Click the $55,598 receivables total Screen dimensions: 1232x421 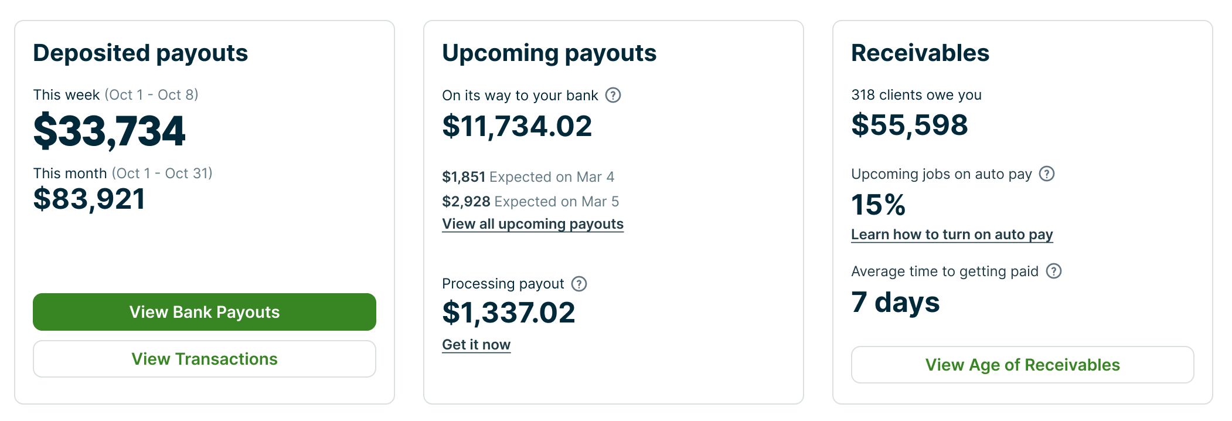[x=909, y=125]
